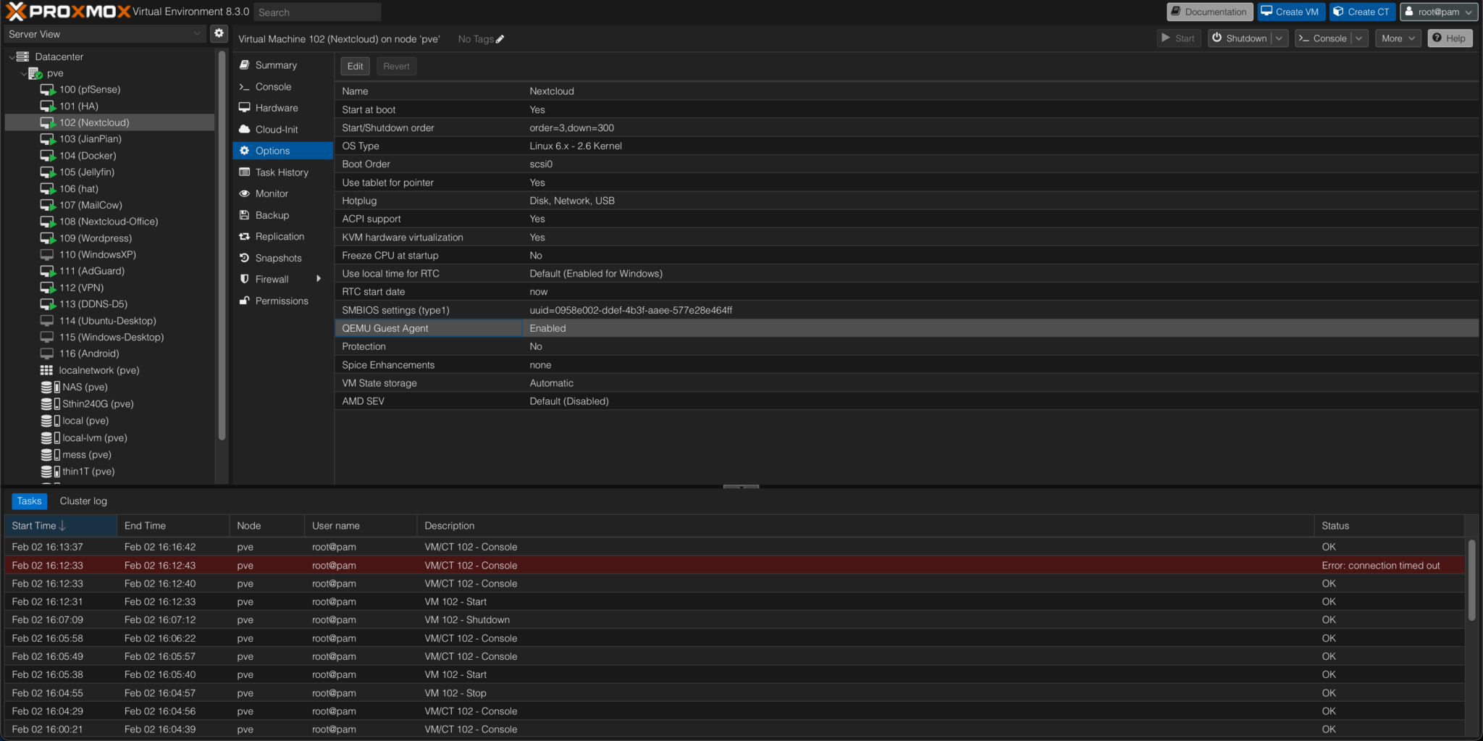Click the Create VM button

[x=1291, y=12]
